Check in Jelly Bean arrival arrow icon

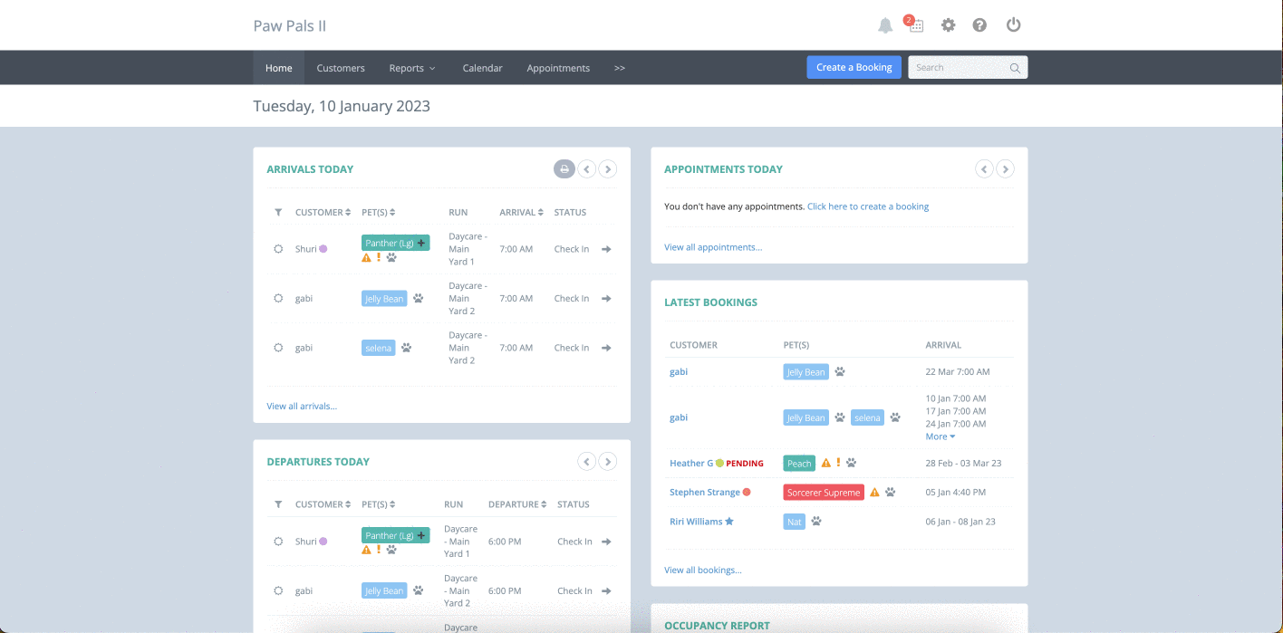606,298
